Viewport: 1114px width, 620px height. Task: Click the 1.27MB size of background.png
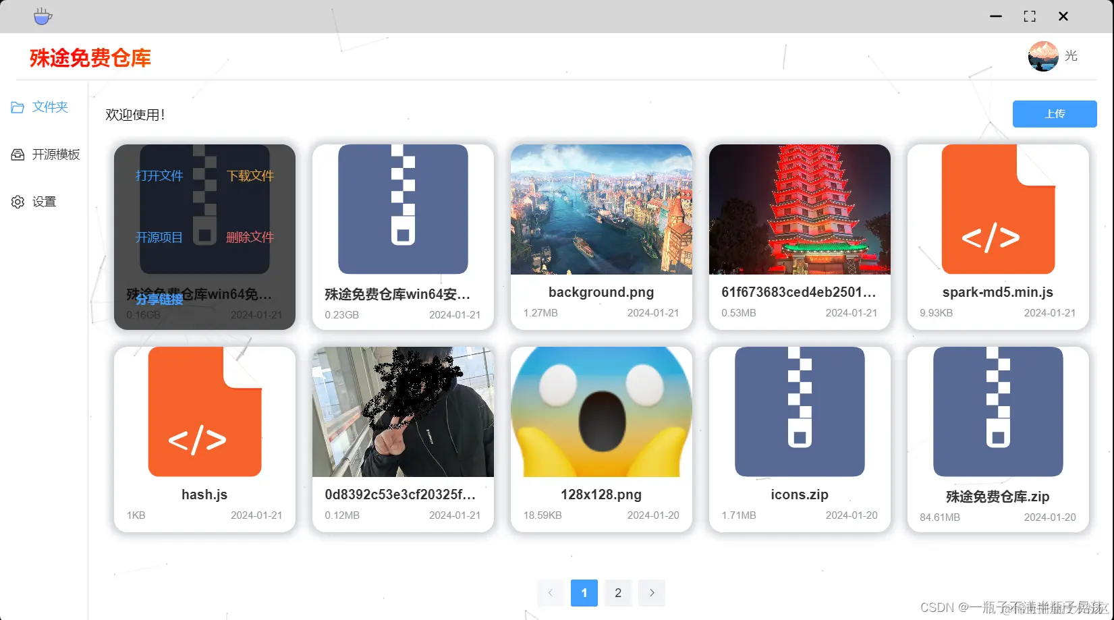point(540,313)
